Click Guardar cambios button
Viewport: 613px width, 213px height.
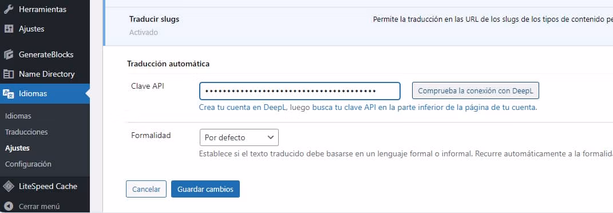[205, 189]
